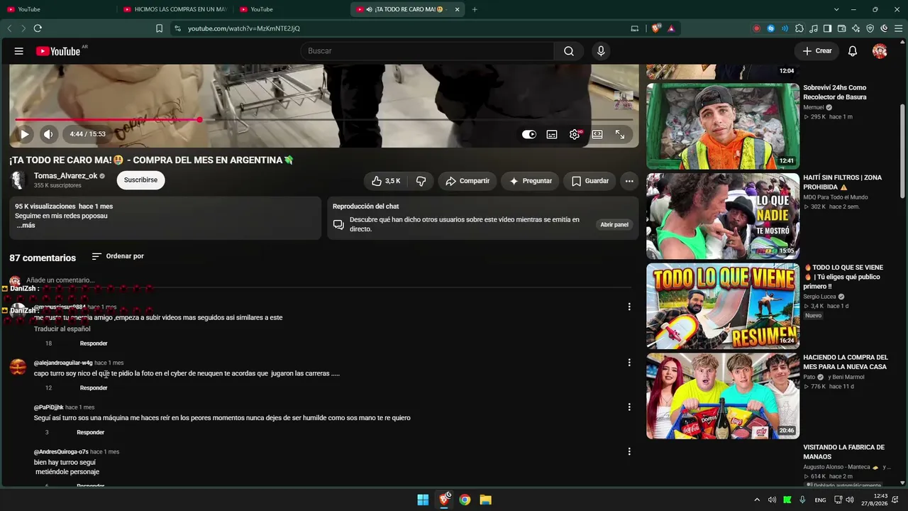Open VISITANDO LA FABRICA DE MANAOS video
The height and width of the screenshot is (511, 908).
click(x=843, y=452)
